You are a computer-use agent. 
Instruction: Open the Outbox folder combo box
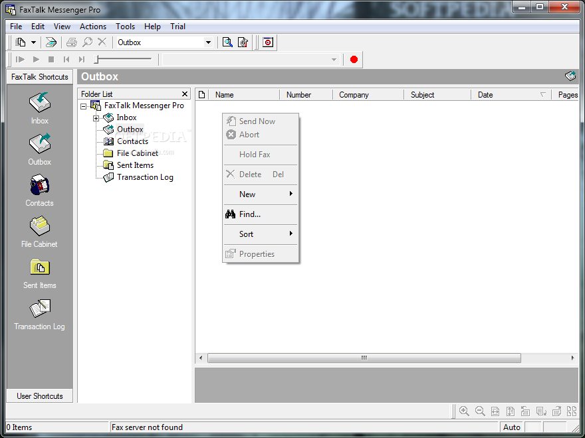click(208, 42)
